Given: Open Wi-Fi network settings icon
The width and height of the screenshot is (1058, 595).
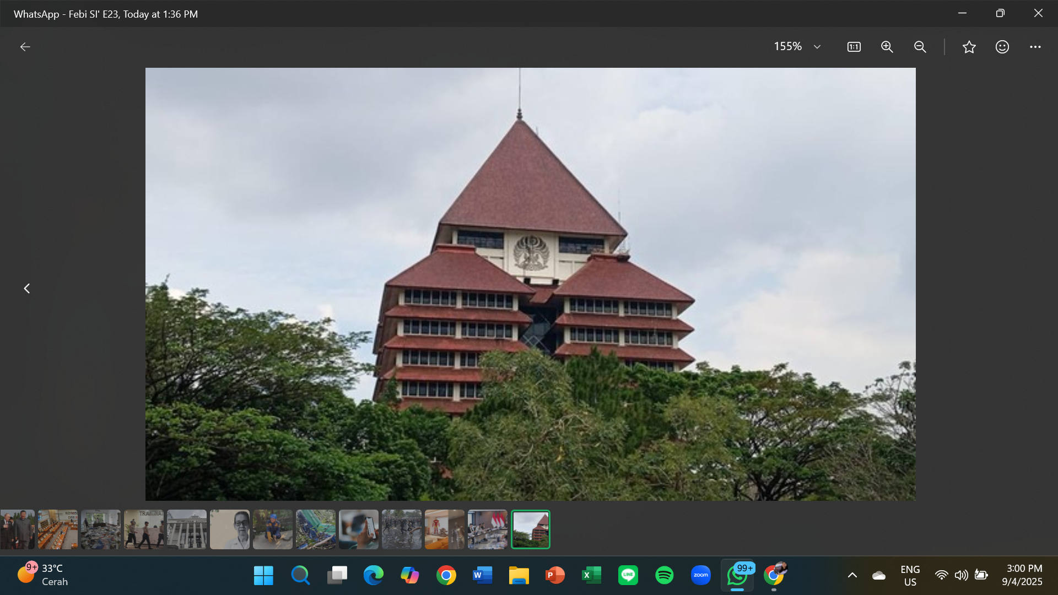Looking at the screenshot, I should (941, 575).
